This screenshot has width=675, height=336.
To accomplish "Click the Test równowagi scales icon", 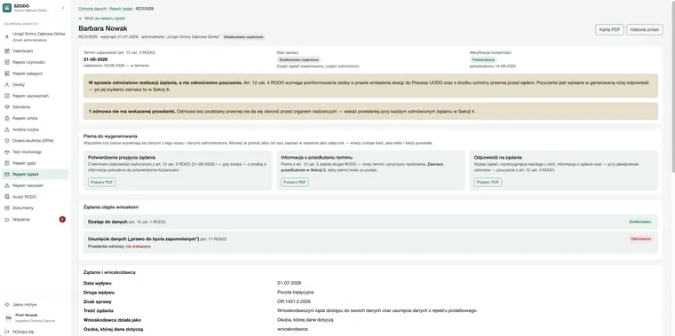I will (x=7, y=152).
